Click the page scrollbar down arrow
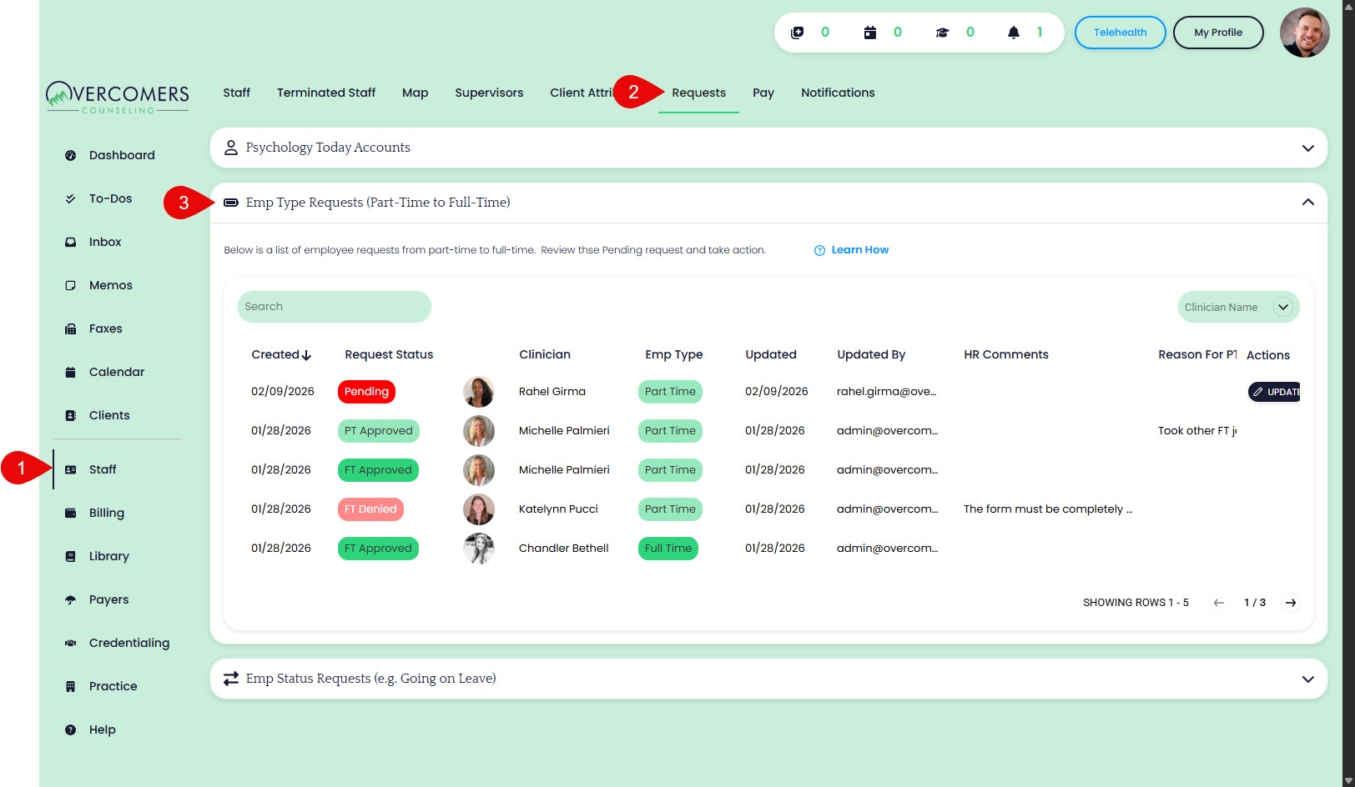This screenshot has width=1355, height=787. click(x=1347, y=779)
